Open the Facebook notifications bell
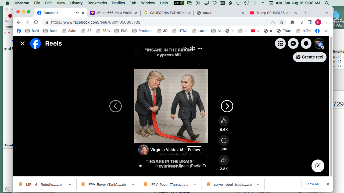Image resolution: width=344 pixels, height=193 pixels. [306, 43]
